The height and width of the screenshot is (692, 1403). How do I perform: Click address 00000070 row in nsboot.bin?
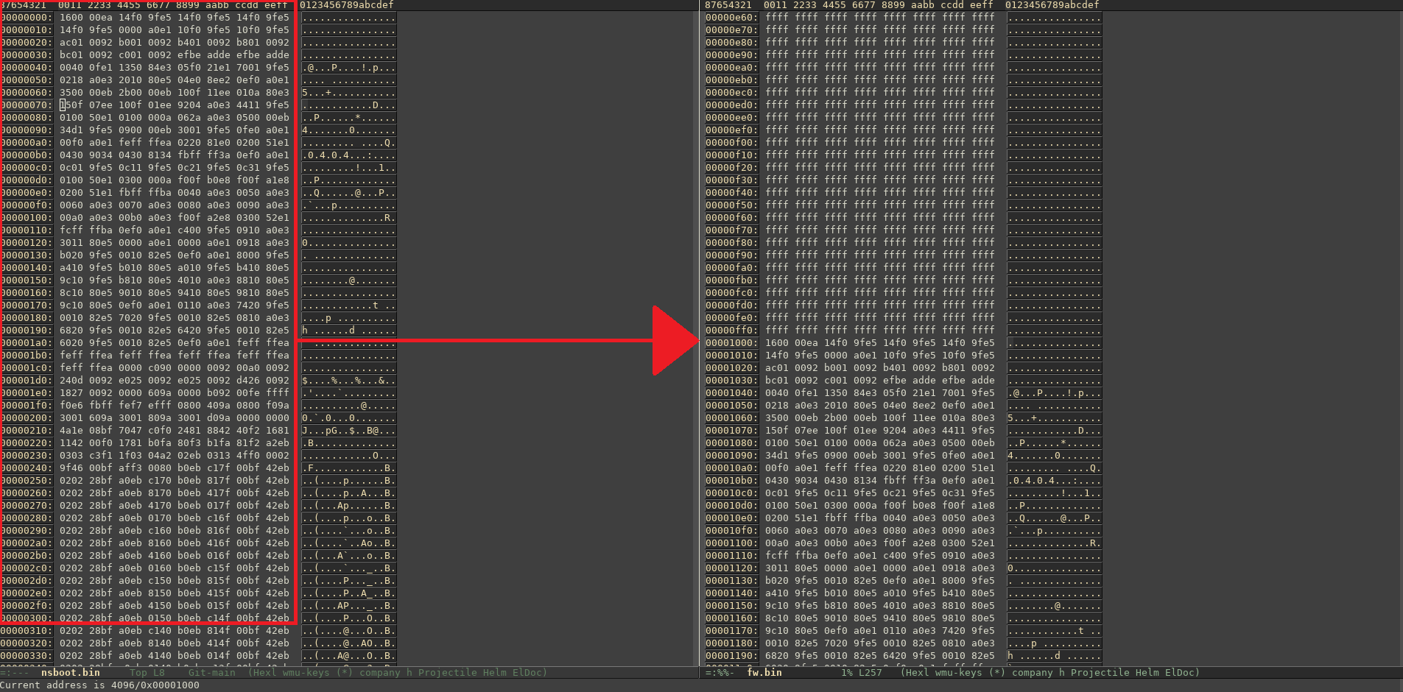tap(197, 105)
